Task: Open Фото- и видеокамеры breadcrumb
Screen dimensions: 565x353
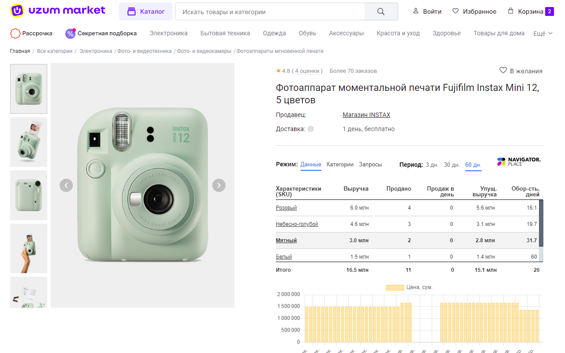Action: (x=204, y=51)
